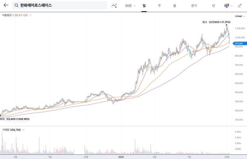Click the 이동평균 indicator label
This screenshot has width=247, height=159.
point(7,15)
